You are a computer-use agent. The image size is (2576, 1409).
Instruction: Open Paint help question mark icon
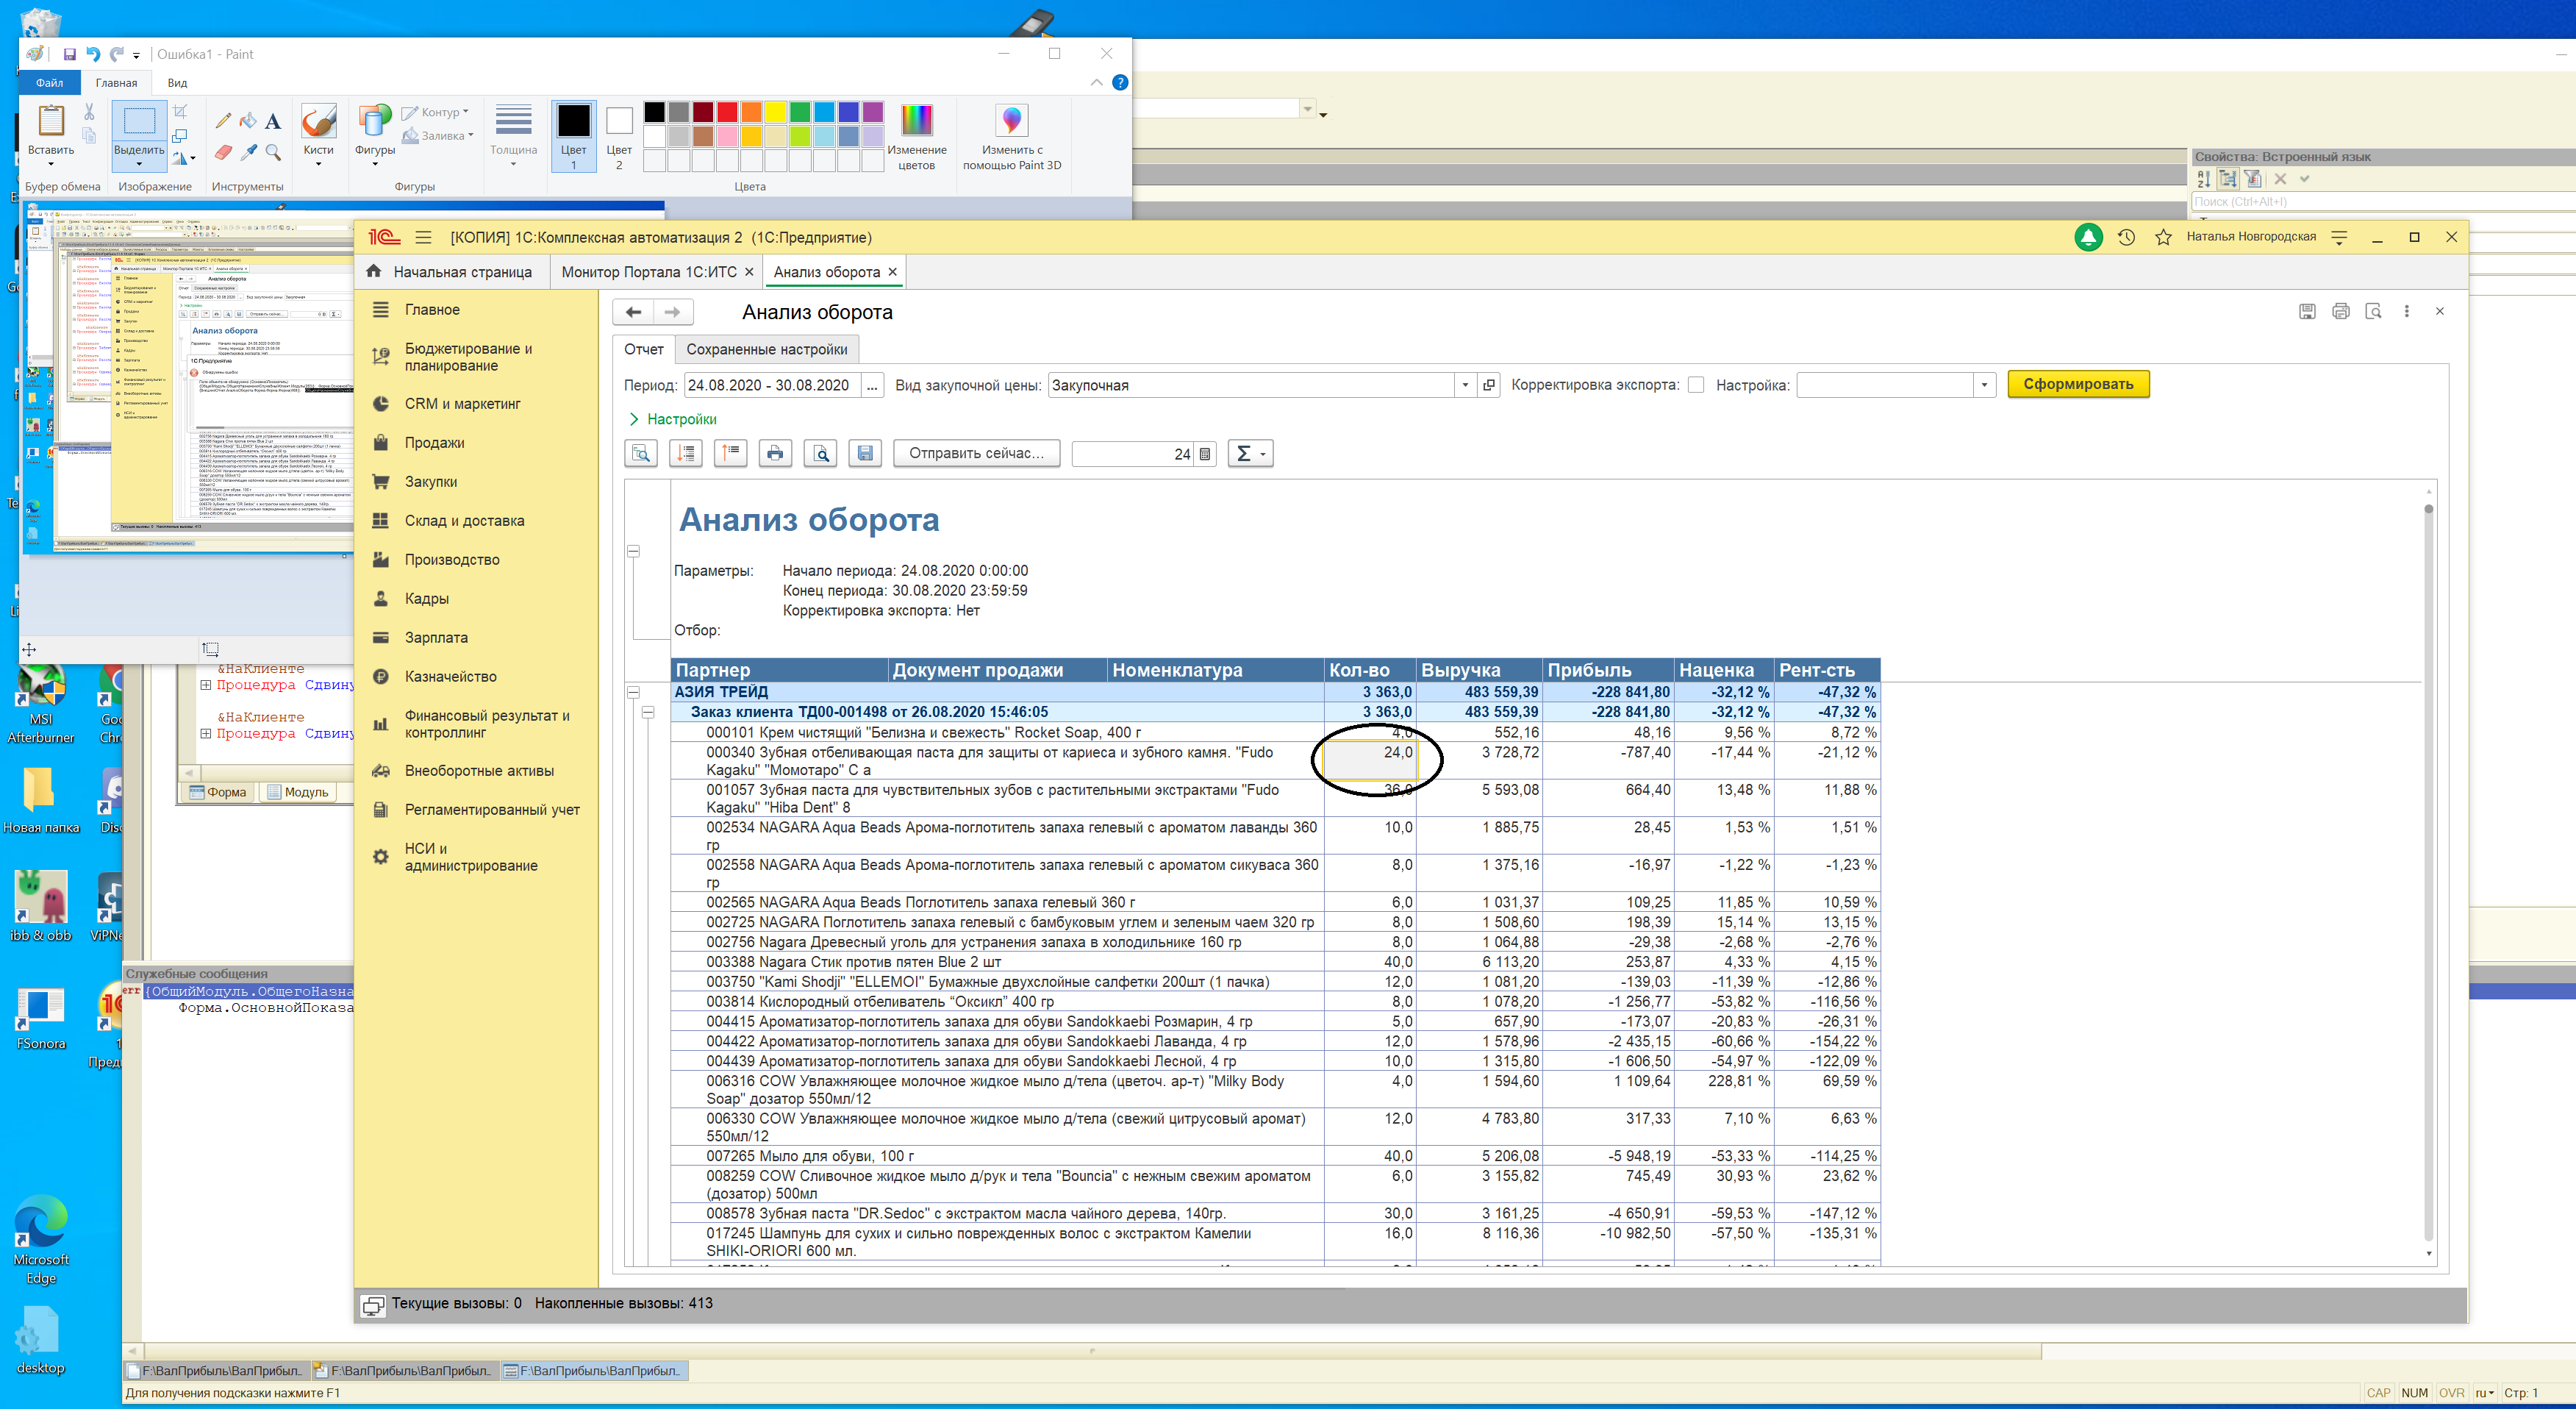click(1120, 83)
